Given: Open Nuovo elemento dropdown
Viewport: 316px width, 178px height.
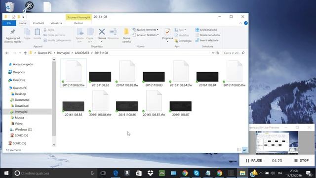Looking at the screenshot, I should [158, 30].
